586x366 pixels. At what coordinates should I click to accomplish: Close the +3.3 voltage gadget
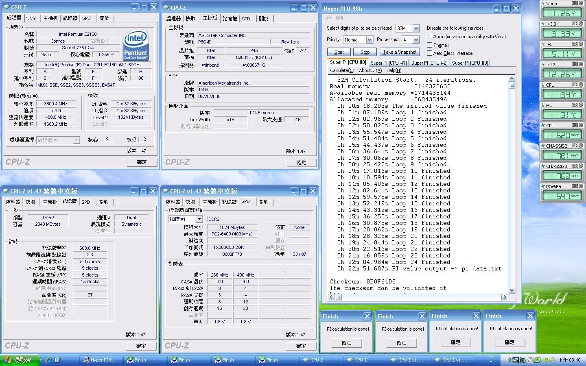coord(581,24)
